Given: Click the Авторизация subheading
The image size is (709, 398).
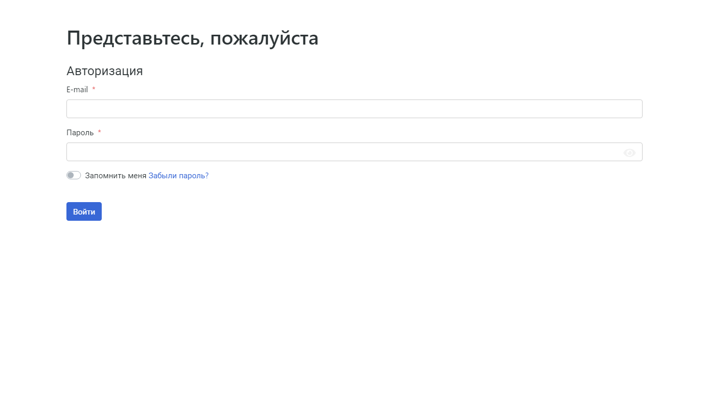Looking at the screenshot, I should 105,71.
